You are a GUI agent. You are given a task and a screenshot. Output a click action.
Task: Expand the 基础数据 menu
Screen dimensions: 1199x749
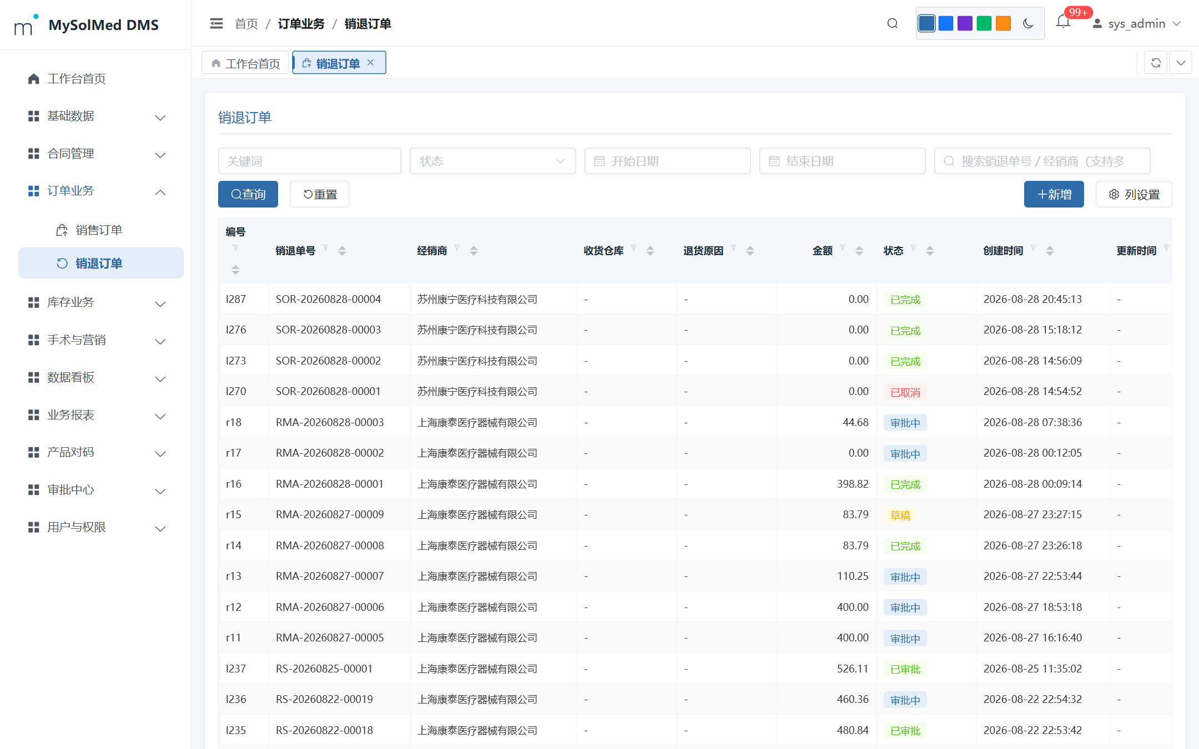pos(101,116)
